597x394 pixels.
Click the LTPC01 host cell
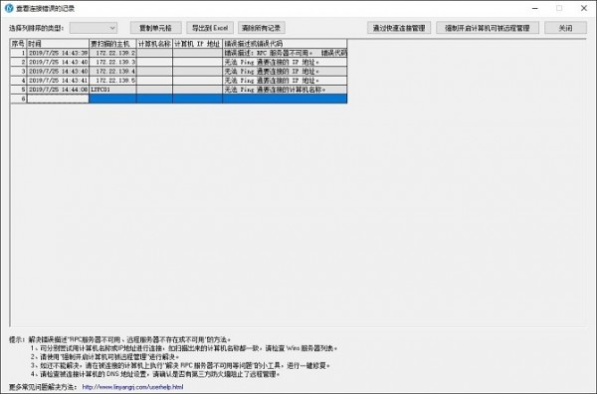pyautogui.click(x=112, y=90)
